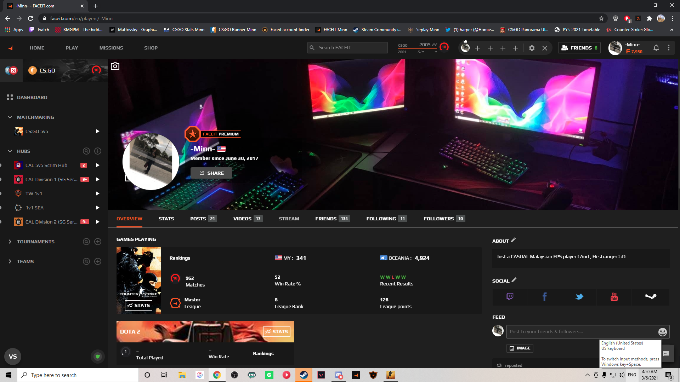Edit the About section with pencil icon
The height and width of the screenshot is (382, 680).
(513, 240)
